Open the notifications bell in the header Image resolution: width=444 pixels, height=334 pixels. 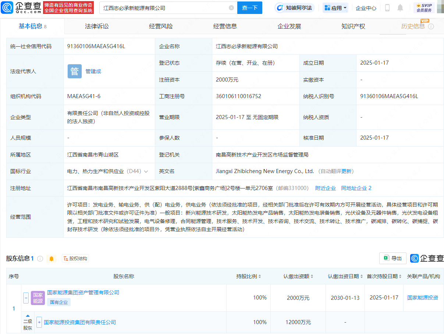click(x=400, y=8)
